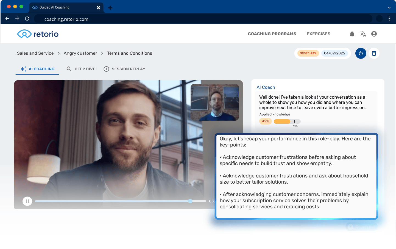Viewport: 396px width, 249px height.
Task: Open the language selector icon
Action: [x=363, y=34]
